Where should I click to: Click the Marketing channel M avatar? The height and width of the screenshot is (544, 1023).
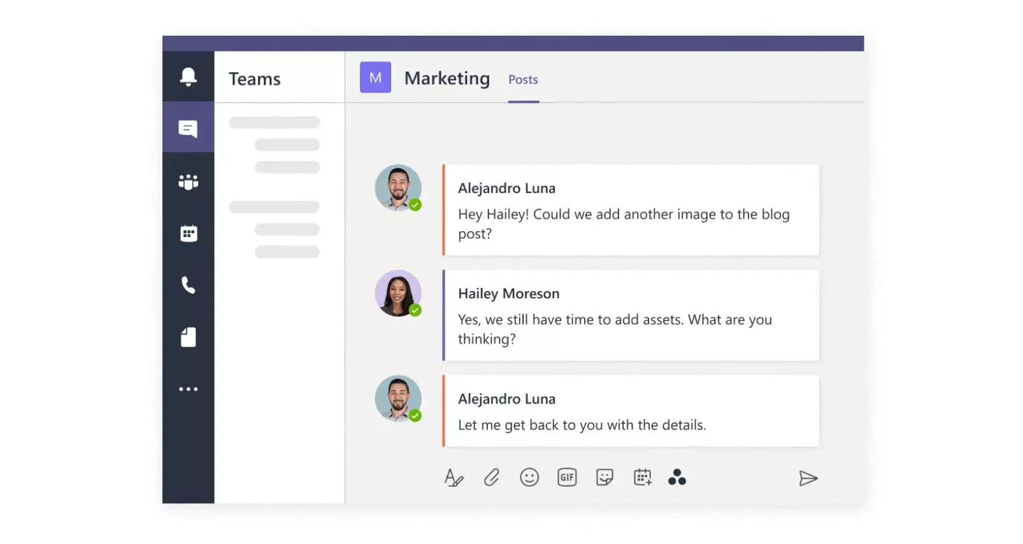[375, 78]
